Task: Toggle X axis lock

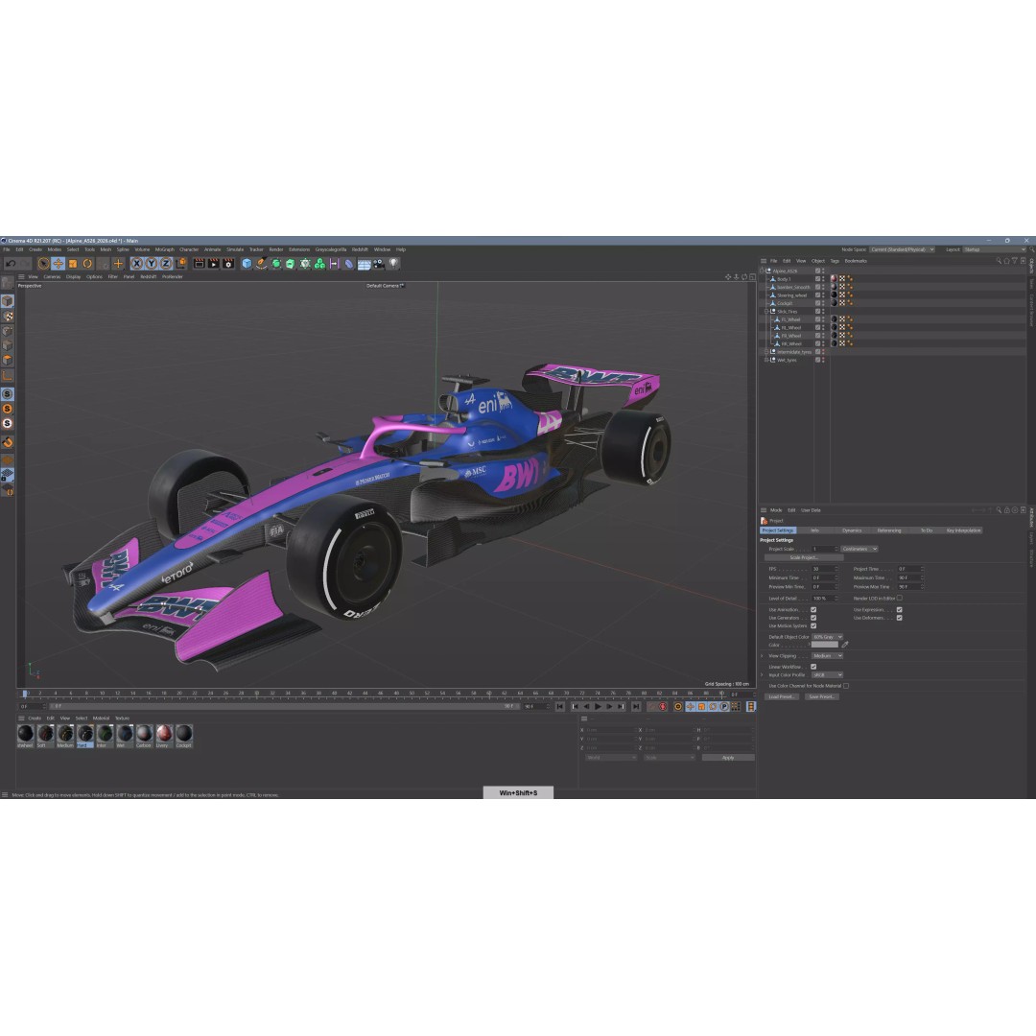Action: [137, 264]
